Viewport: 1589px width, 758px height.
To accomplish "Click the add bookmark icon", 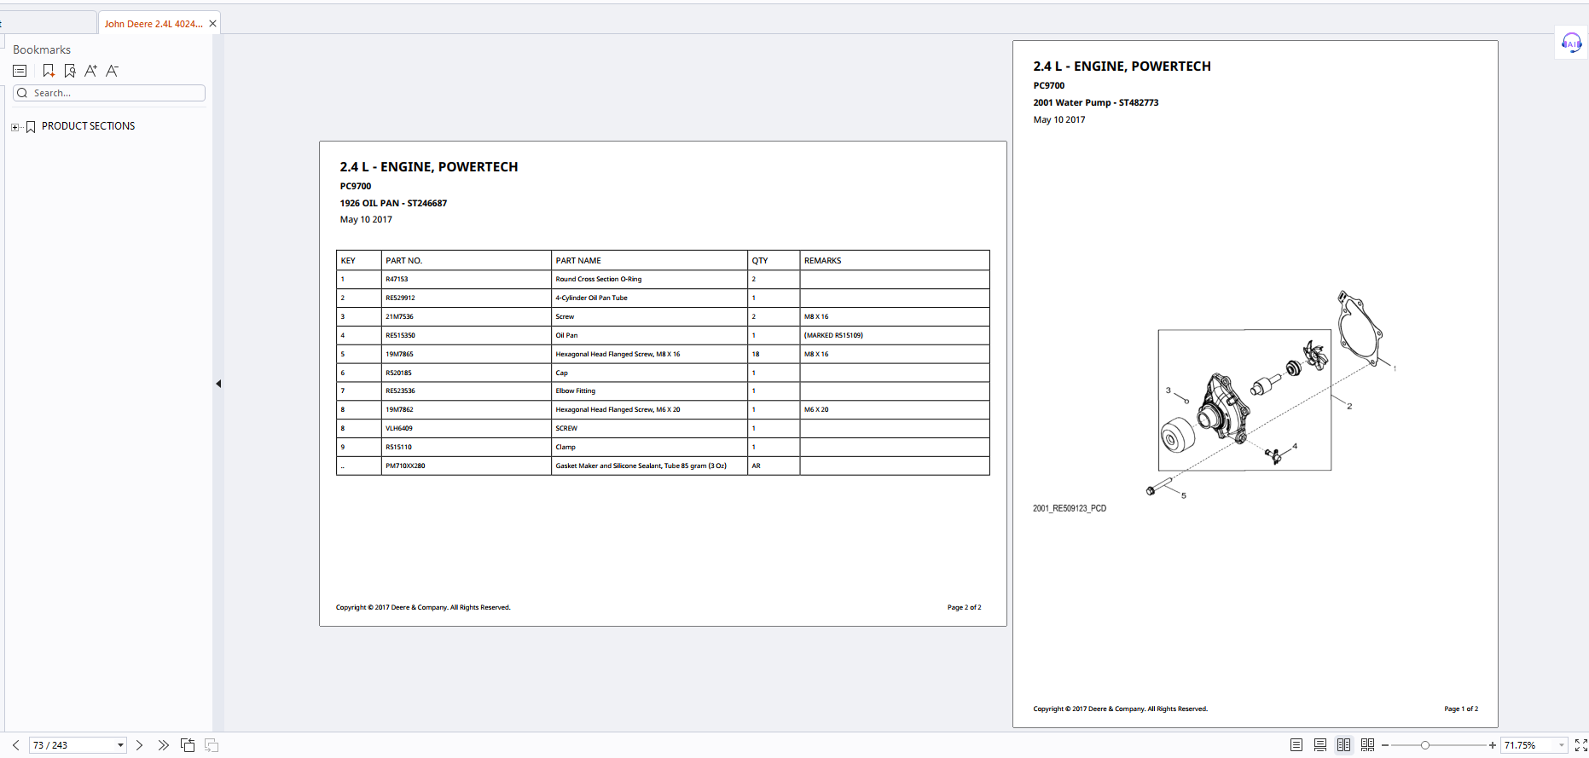I will click(49, 71).
